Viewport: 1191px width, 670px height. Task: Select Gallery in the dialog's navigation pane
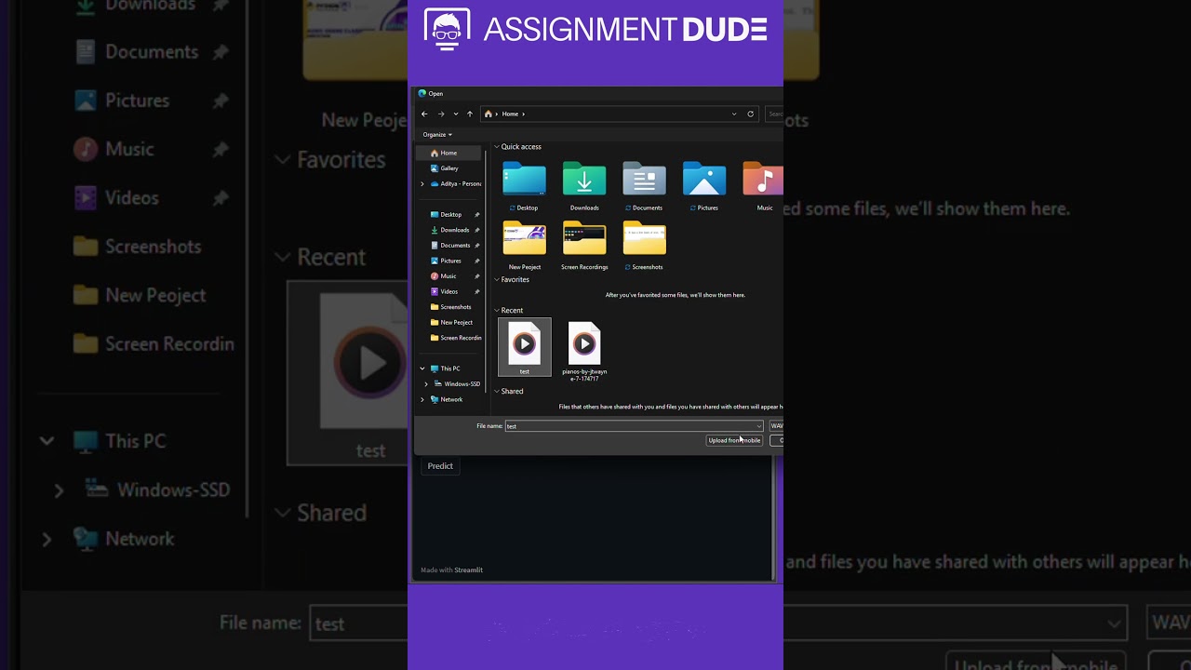[450, 168]
